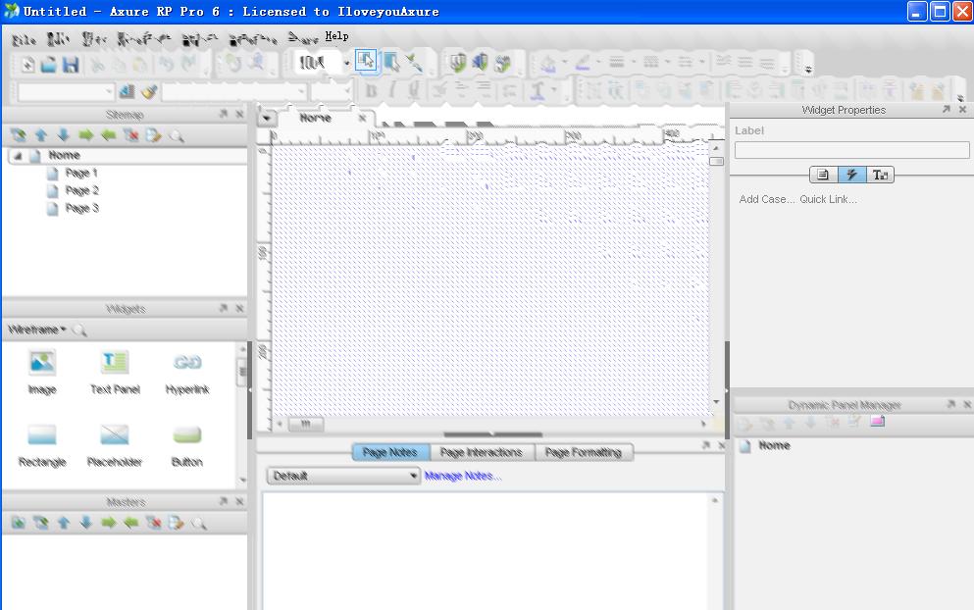The image size is (974, 610).
Task: Collapse the Home node in Sitemap
Action: (x=18, y=155)
